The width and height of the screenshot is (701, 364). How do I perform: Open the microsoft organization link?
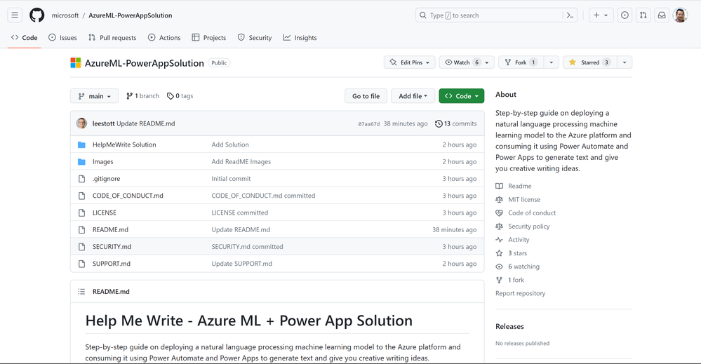tap(65, 15)
